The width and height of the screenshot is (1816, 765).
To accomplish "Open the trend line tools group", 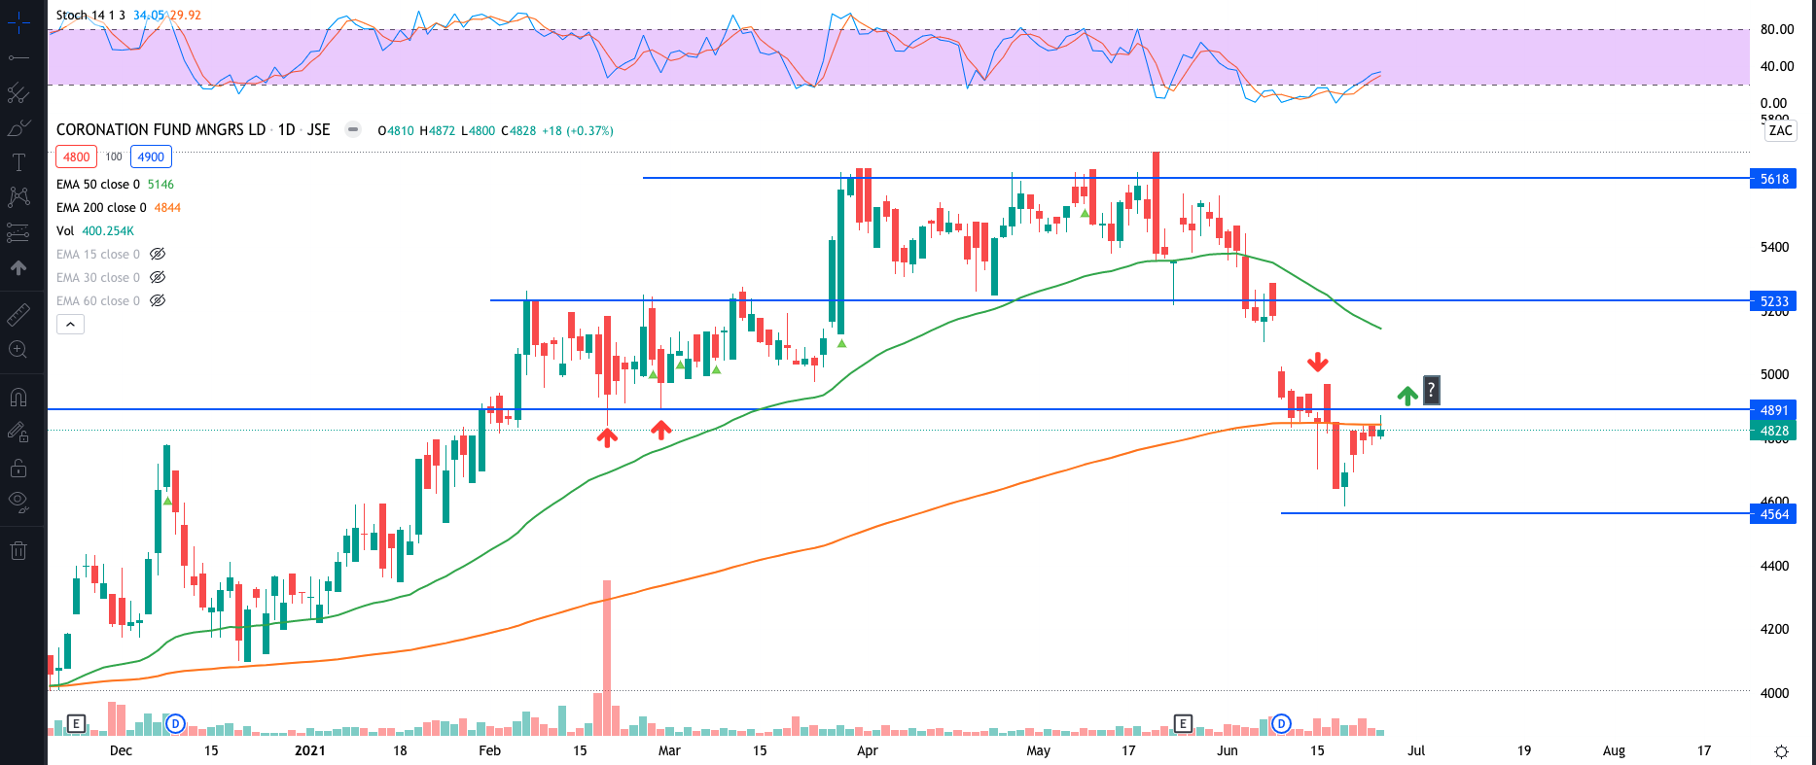I will pos(18,57).
